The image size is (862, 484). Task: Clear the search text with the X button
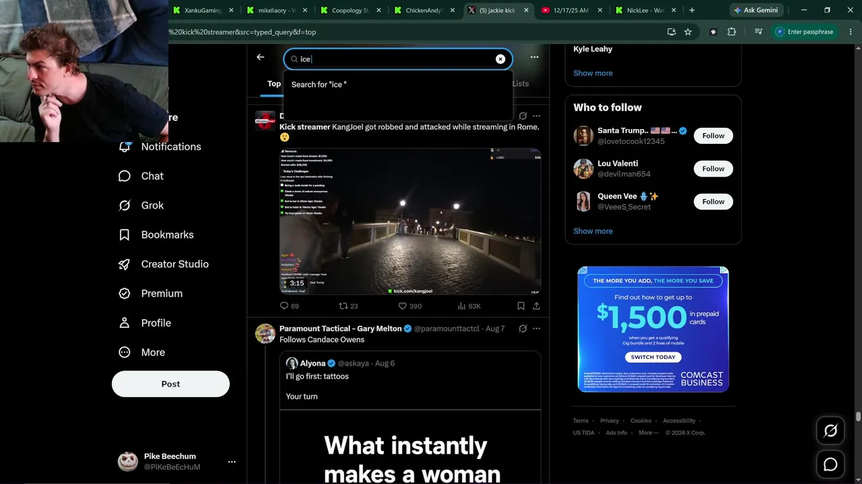click(500, 59)
